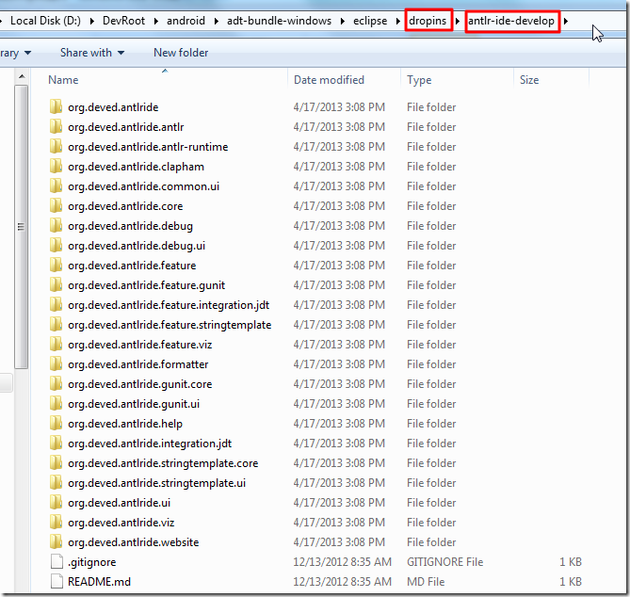Viewport: 630px width, 597px height.
Task: Go to android folder in breadcrumb
Action: point(186,21)
